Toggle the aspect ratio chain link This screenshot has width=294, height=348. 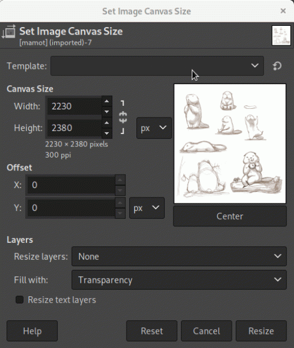click(x=123, y=117)
